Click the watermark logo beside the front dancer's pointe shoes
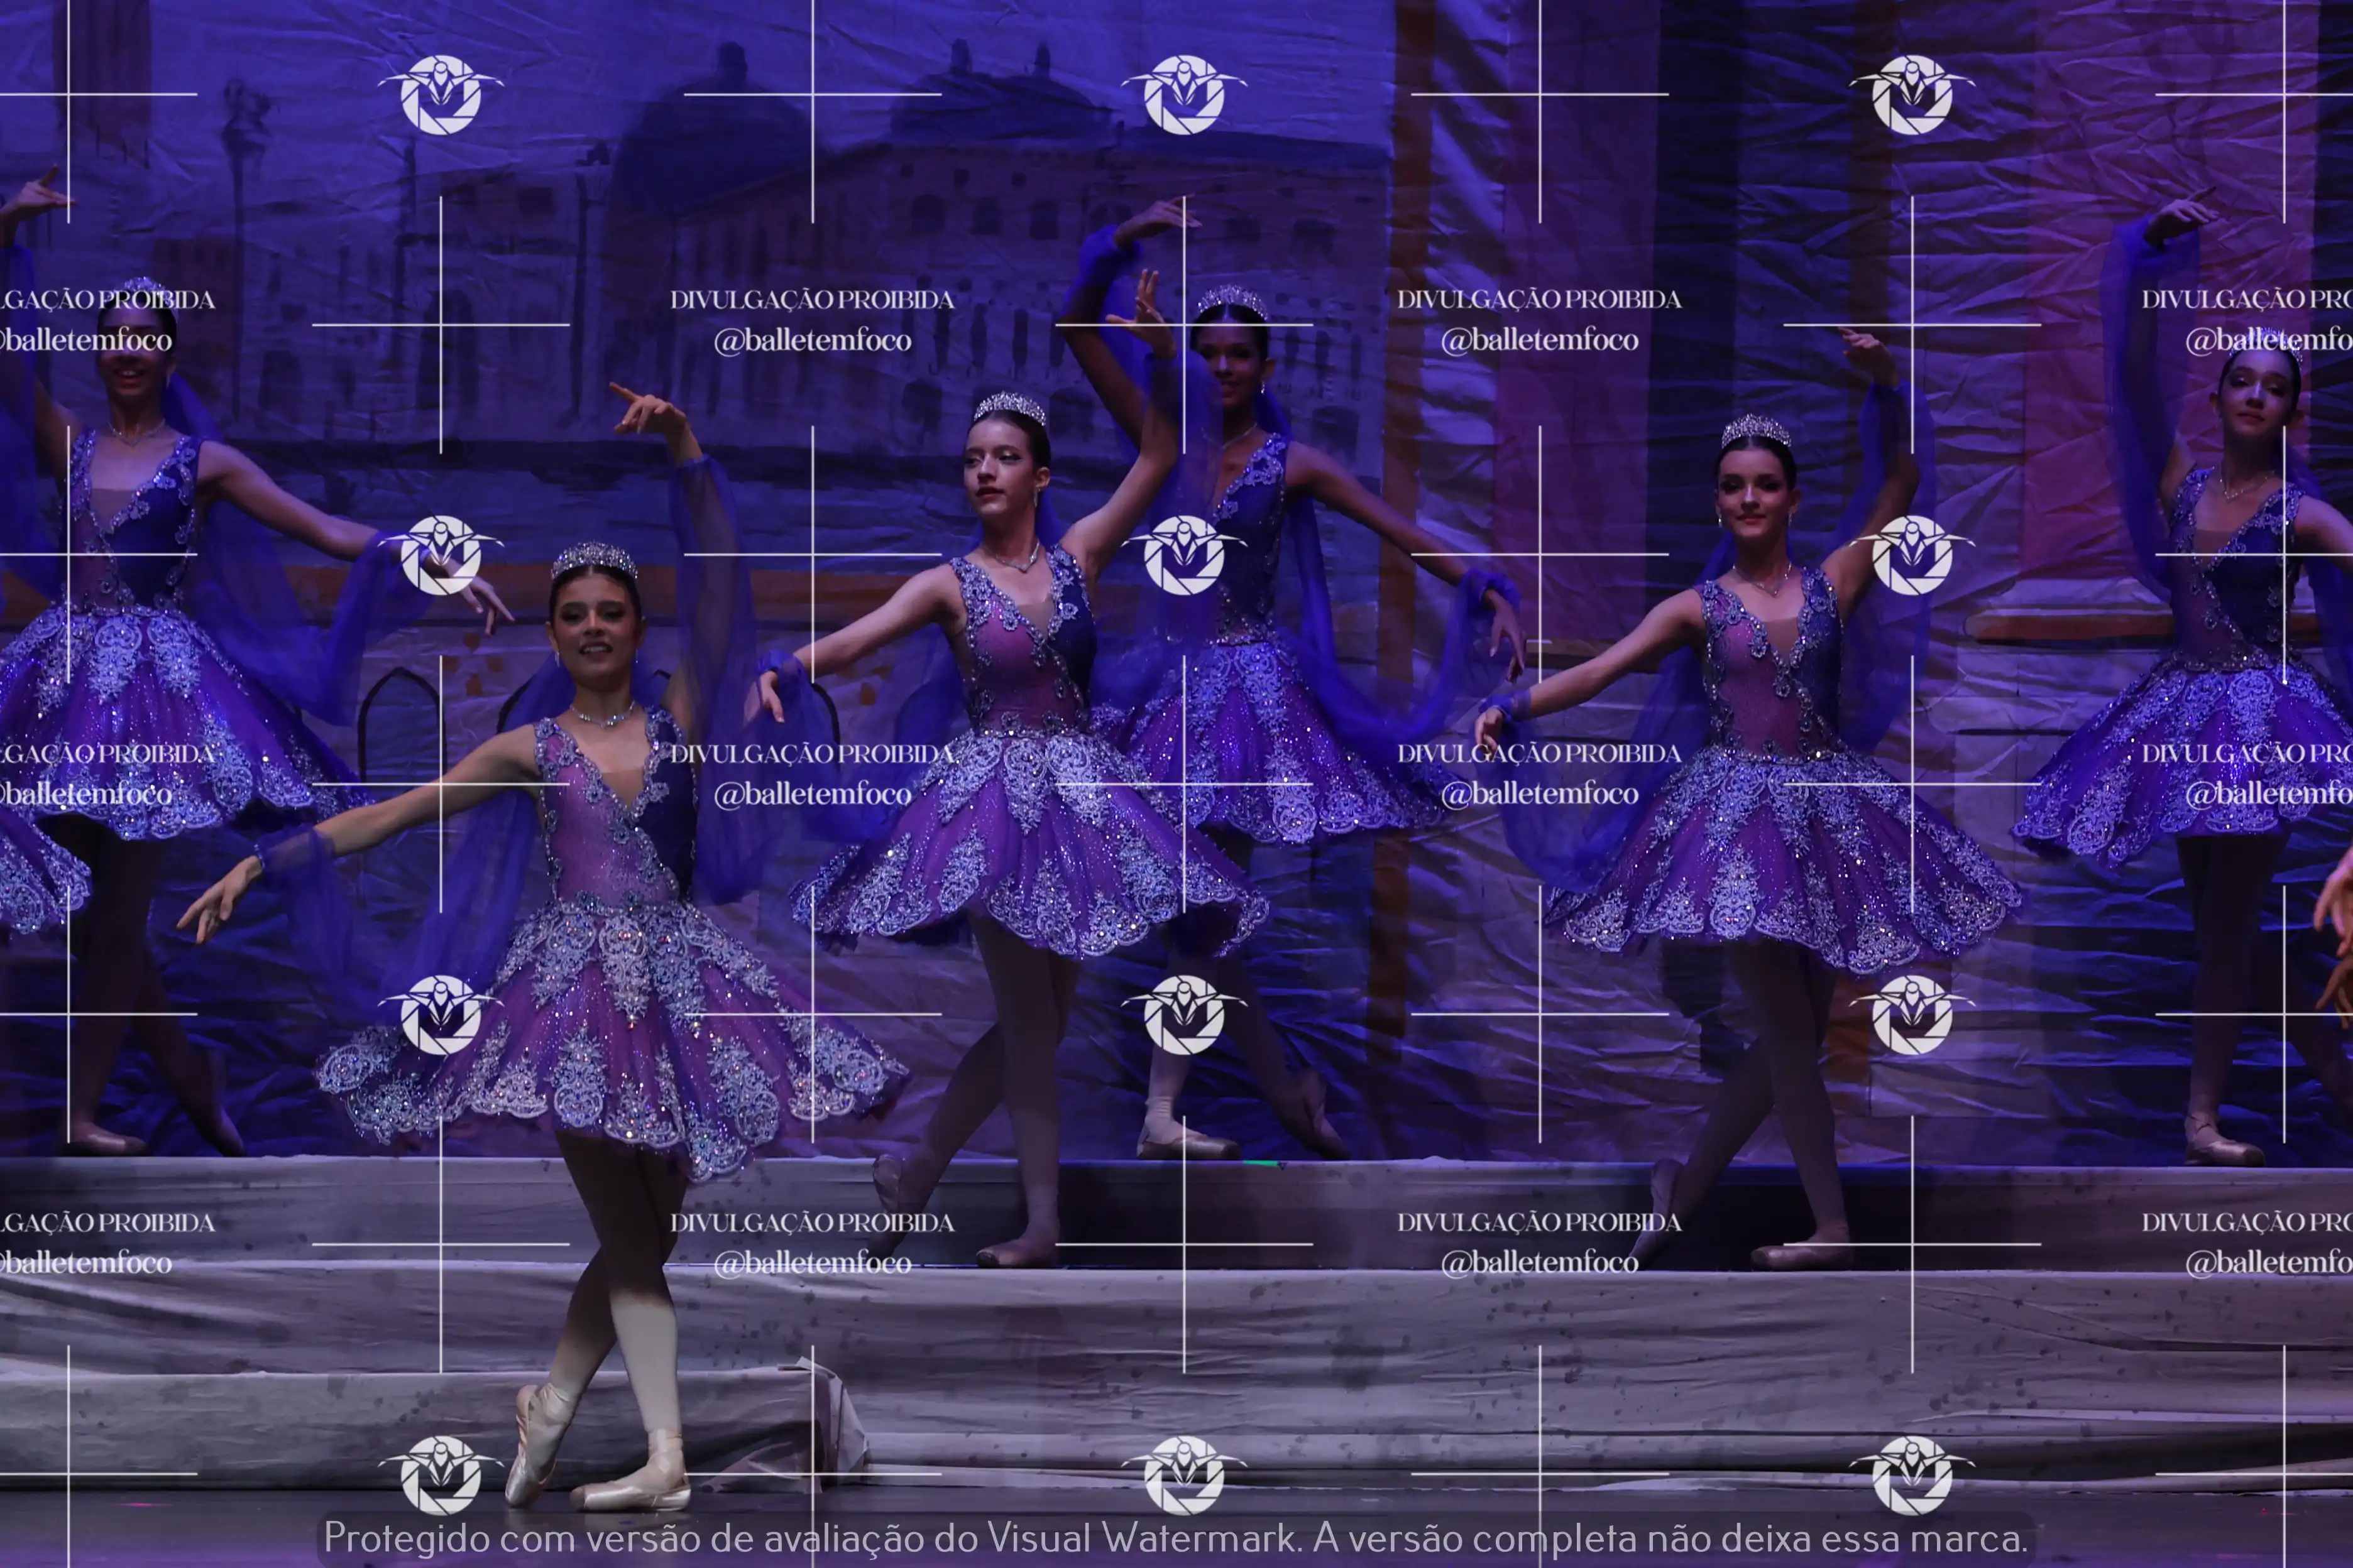The height and width of the screenshot is (1568, 2353). pos(440,1475)
